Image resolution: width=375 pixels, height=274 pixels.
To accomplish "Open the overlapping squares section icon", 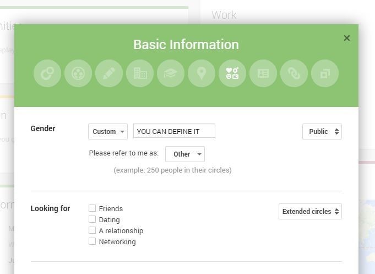I will [x=325, y=73].
